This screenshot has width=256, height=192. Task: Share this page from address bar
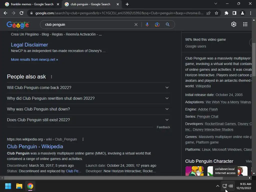208,13
